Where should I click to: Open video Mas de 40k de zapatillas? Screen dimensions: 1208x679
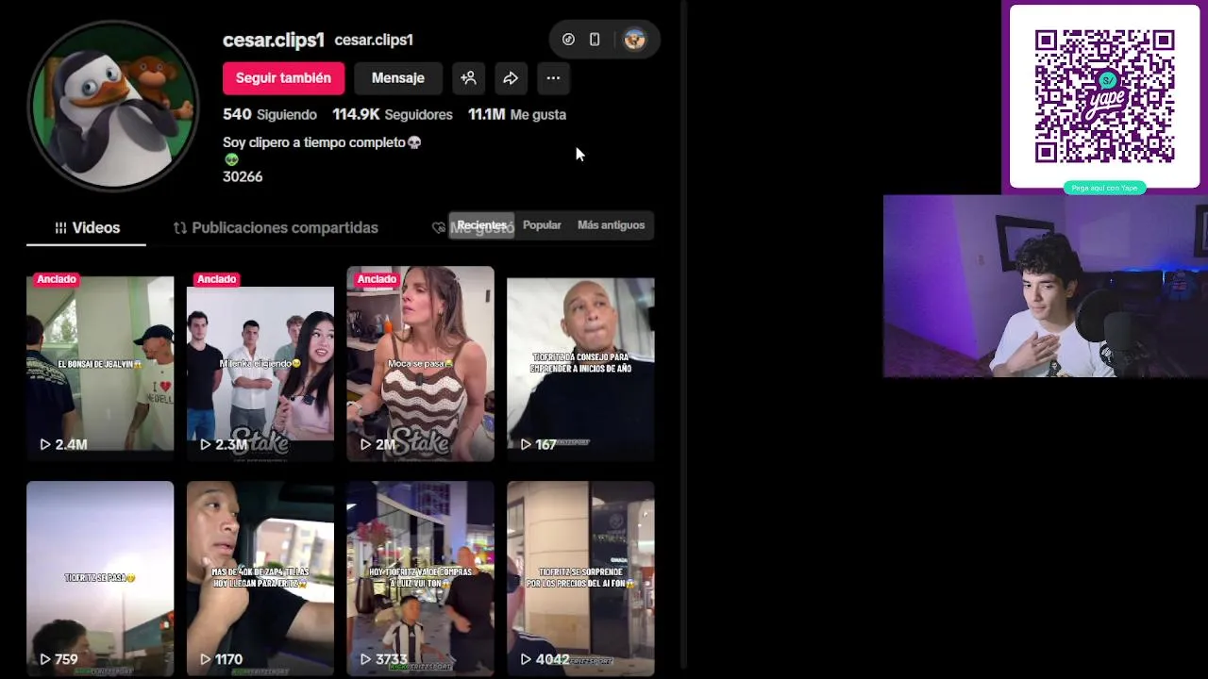[x=260, y=578]
